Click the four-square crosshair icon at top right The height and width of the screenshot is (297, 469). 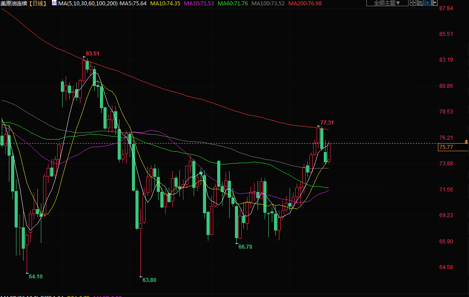(x=413, y=3)
